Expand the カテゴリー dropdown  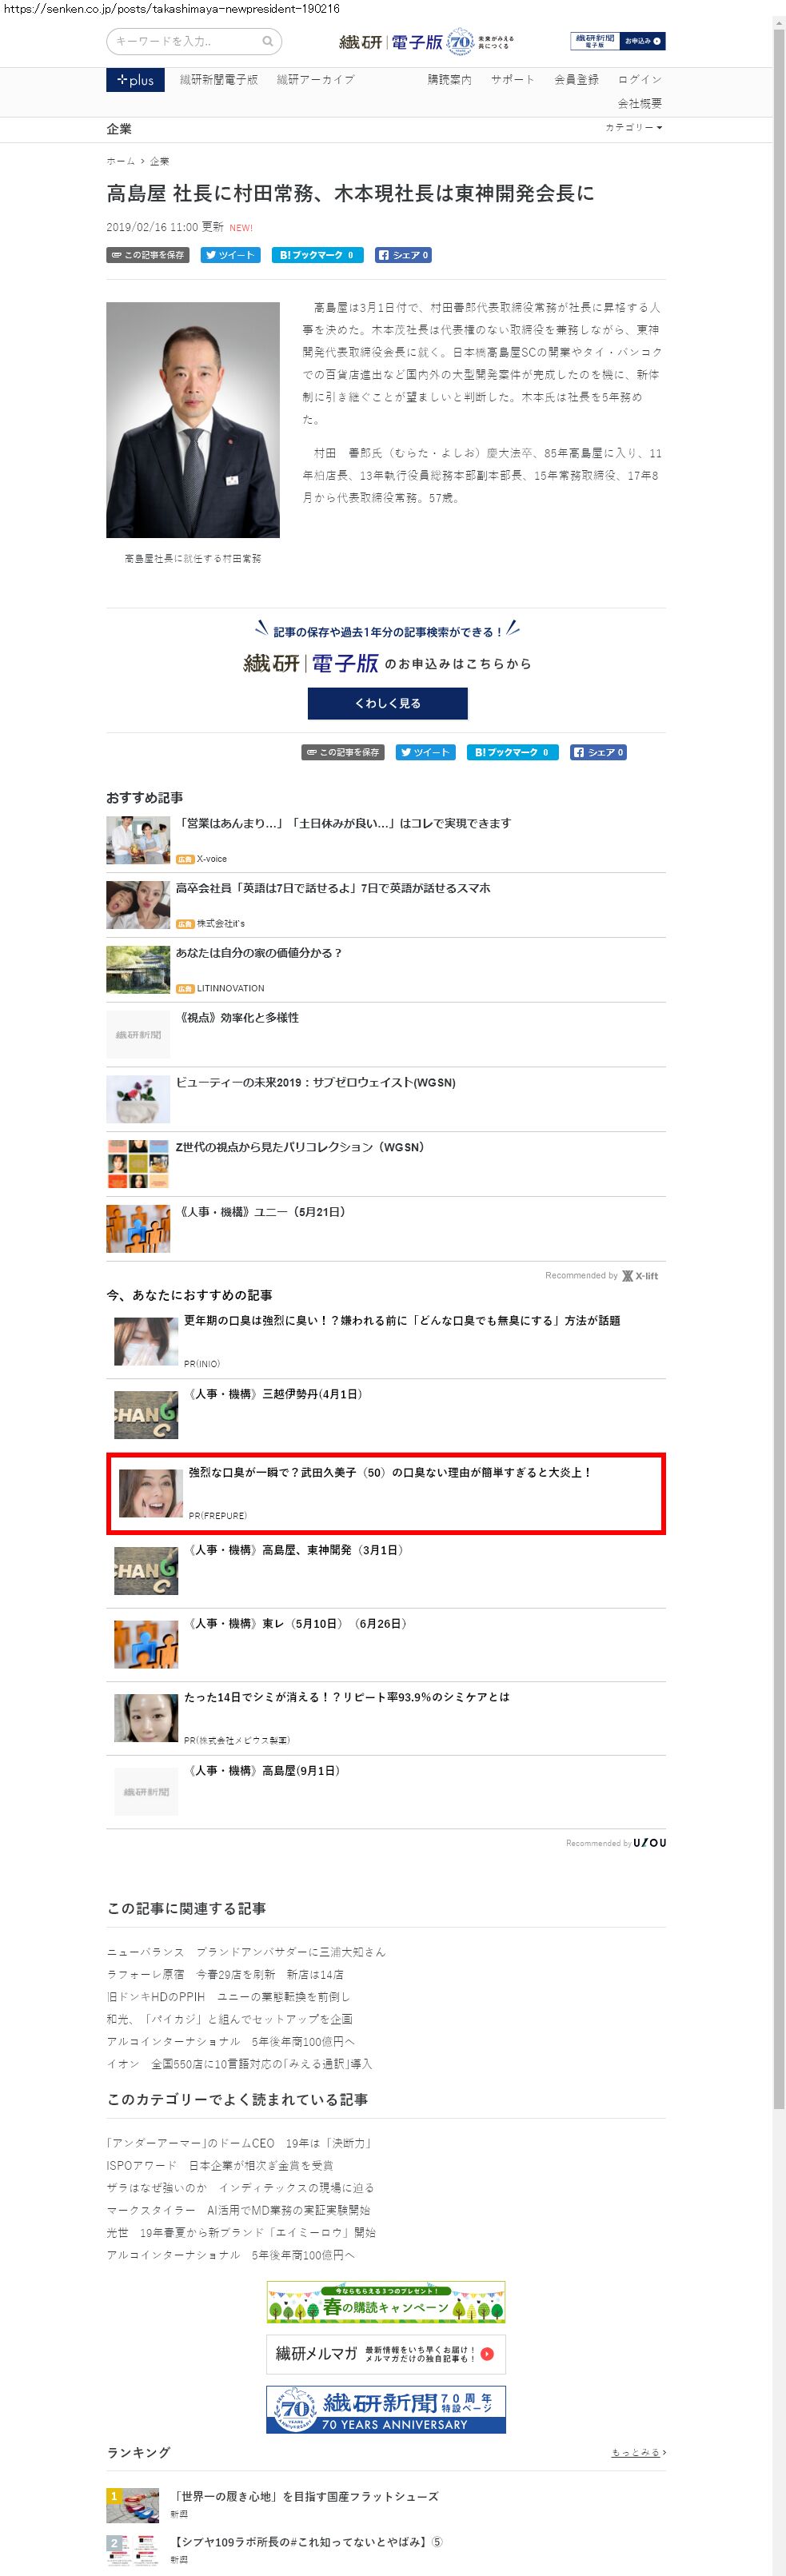[634, 128]
